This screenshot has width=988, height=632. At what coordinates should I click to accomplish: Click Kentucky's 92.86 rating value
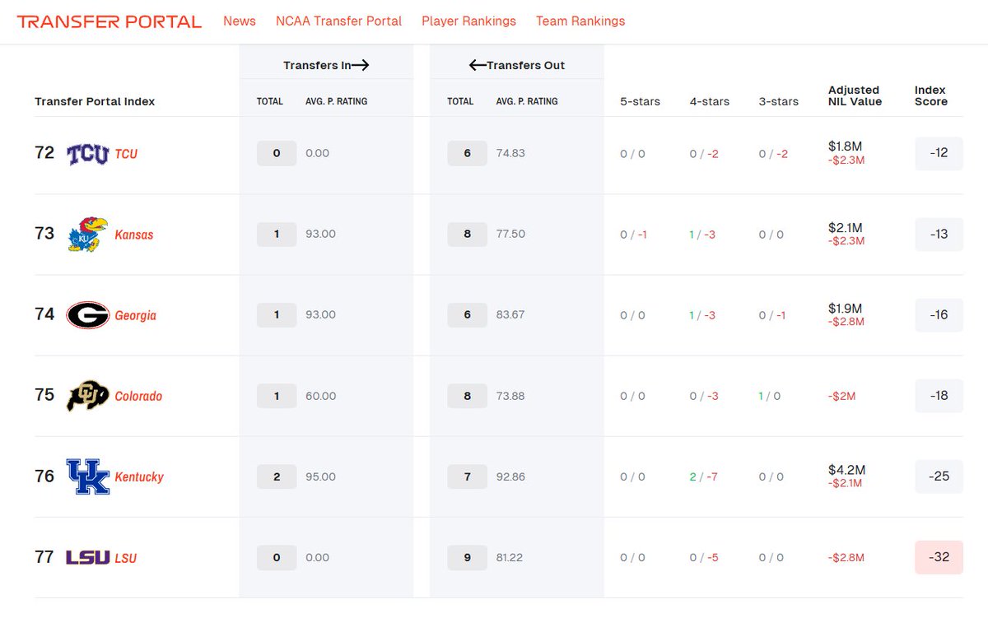tap(510, 476)
